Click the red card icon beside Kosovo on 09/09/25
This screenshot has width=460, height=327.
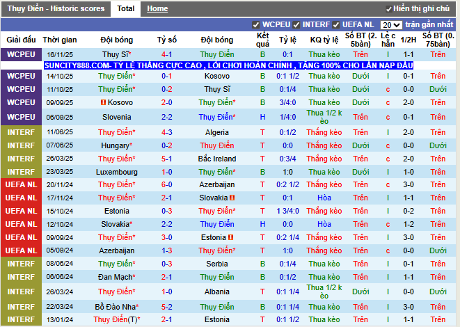pos(103,102)
